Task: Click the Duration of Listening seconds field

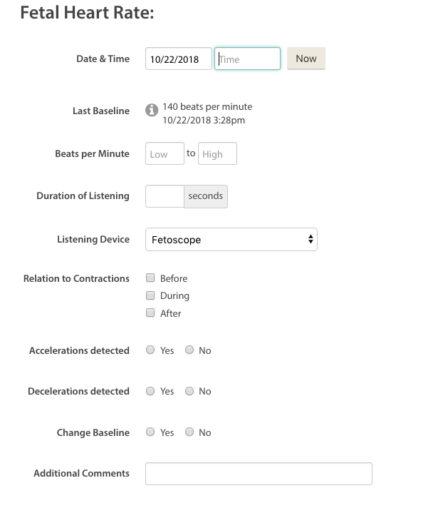Action: (165, 196)
